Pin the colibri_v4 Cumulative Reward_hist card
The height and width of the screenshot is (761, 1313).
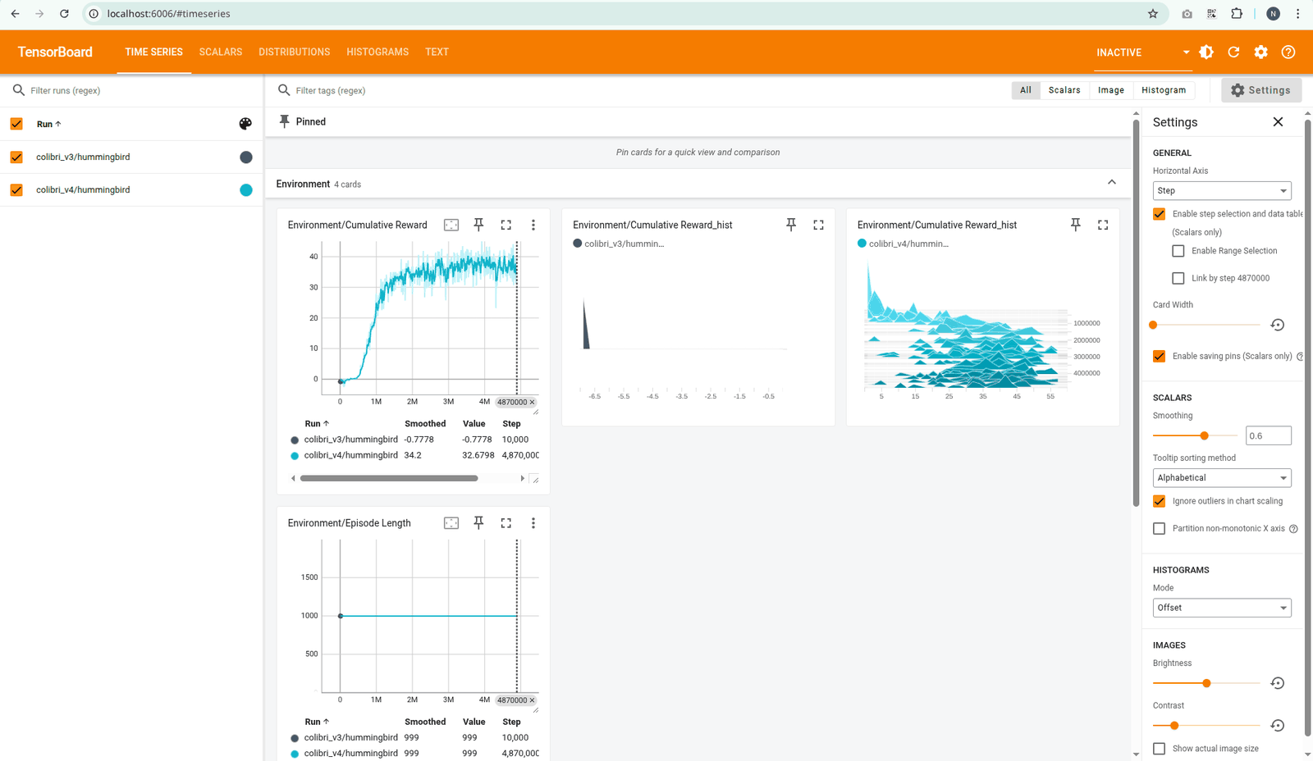pos(1076,225)
